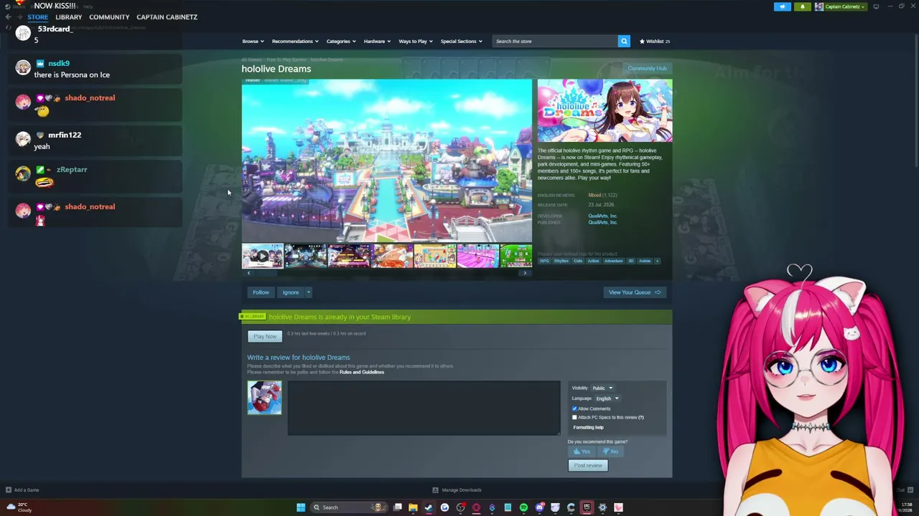The height and width of the screenshot is (516, 919).
Task: Open the review Visibility dropdown
Action: pos(602,388)
